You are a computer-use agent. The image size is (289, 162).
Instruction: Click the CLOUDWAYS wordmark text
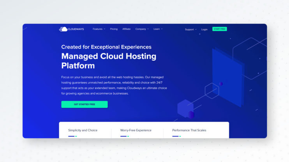coord(76,29)
